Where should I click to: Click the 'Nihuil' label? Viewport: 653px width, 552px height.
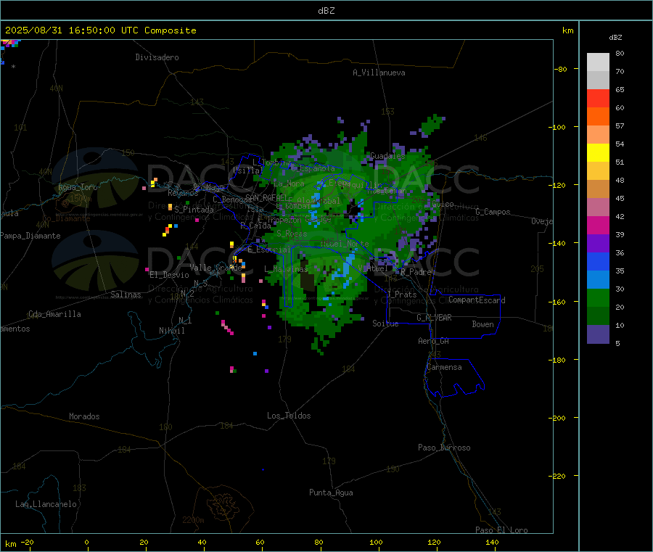coord(172,331)
